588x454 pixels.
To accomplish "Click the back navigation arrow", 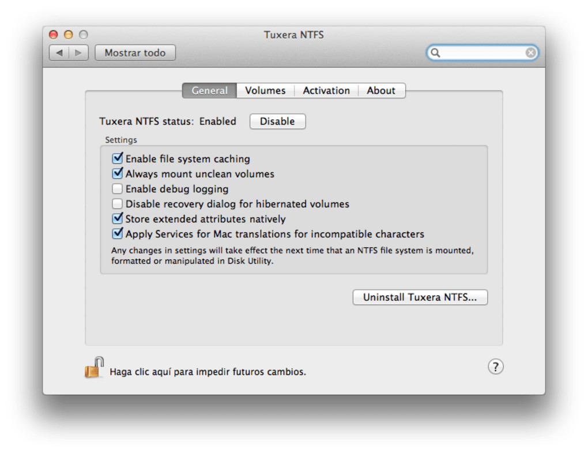I will tap(59, 53).
